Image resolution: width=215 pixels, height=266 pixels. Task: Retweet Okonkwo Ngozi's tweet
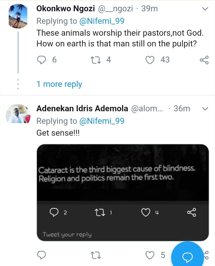[x=96, y=60]
